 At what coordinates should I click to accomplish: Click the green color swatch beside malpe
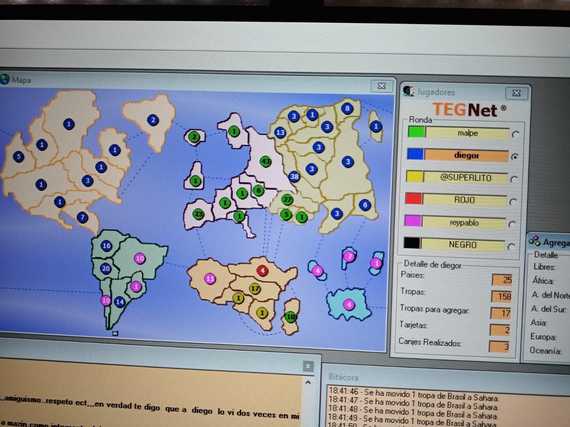click(x=416, y=132)
